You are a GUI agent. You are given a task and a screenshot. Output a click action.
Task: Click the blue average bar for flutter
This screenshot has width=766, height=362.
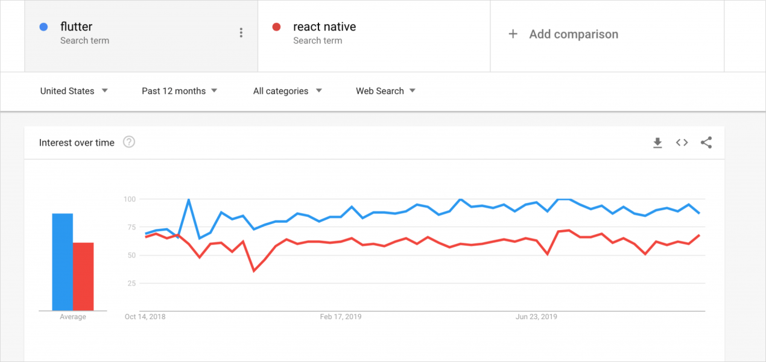[63, 262]
